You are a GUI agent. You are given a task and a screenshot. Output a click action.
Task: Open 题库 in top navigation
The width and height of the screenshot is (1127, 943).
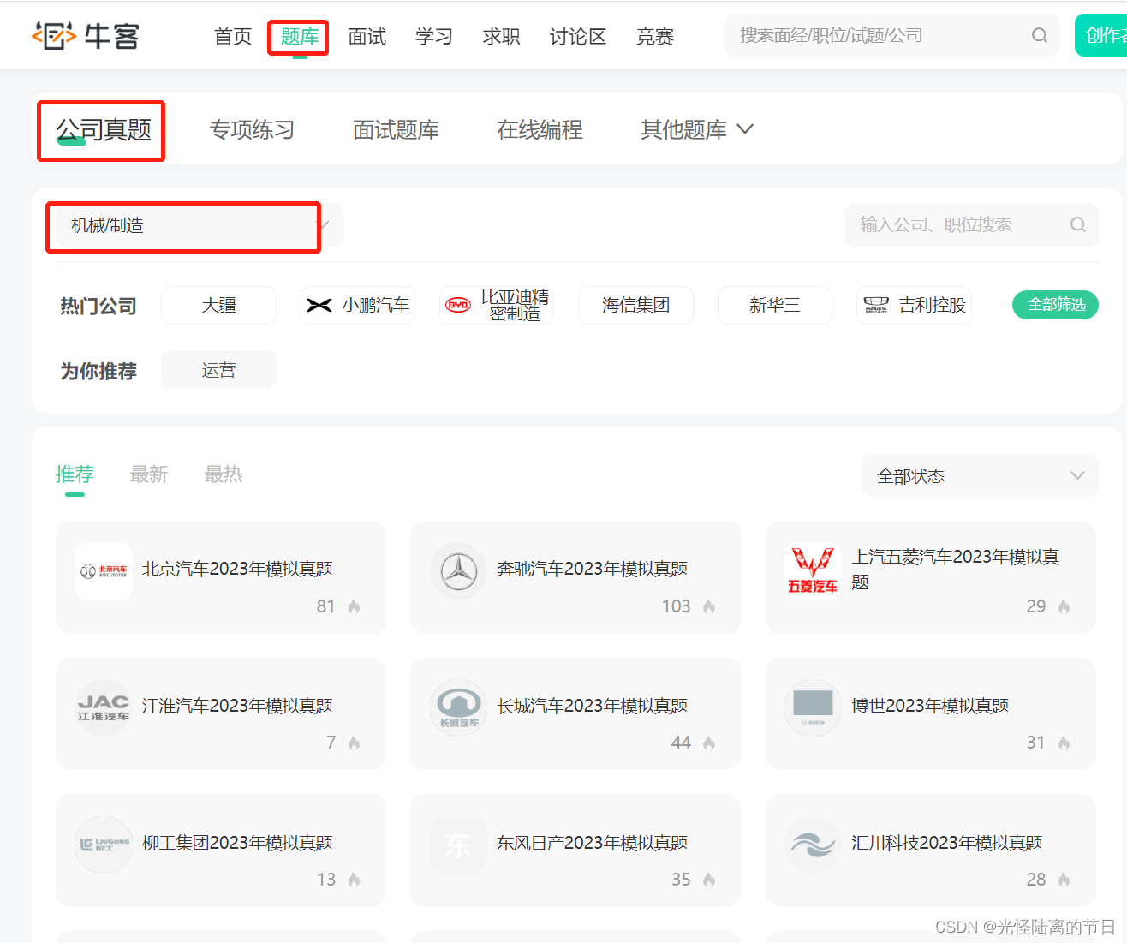click(299, 37)
